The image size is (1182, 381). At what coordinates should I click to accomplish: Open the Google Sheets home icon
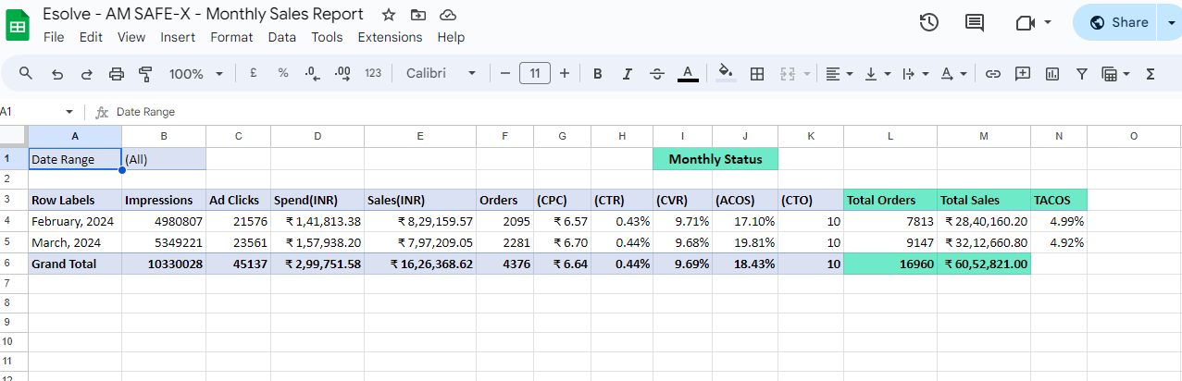coord(18,24)
